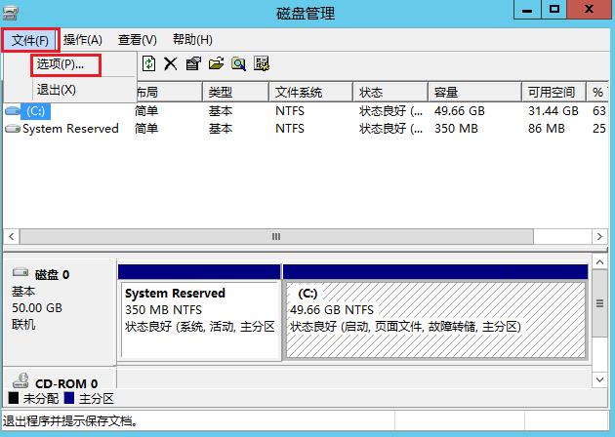Image resolution: width=615 pixels, height=437 pixels.
Task: Select the (C:) volume row
Action: (x=306, y=111)
